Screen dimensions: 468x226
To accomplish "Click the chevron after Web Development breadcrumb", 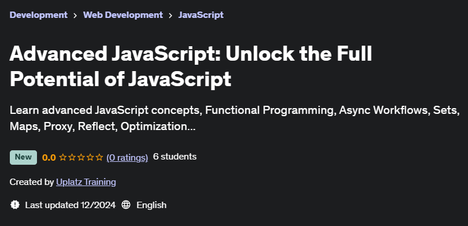I will click(170, 15).
